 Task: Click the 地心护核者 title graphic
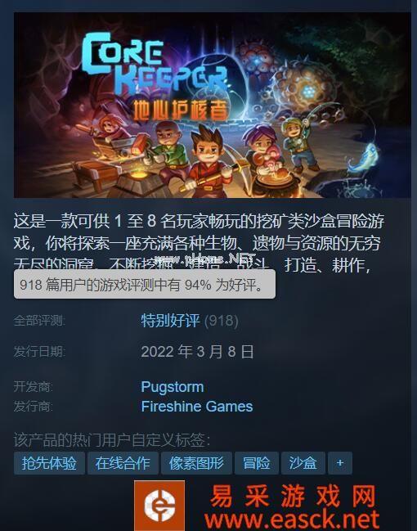pyautogui.click(x=181, y=110)
